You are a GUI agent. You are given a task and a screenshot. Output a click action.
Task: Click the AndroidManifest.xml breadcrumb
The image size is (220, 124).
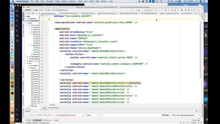tap(60, 10)
